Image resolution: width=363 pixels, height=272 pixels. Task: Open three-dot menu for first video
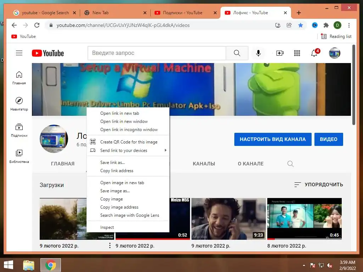point(110,246)
